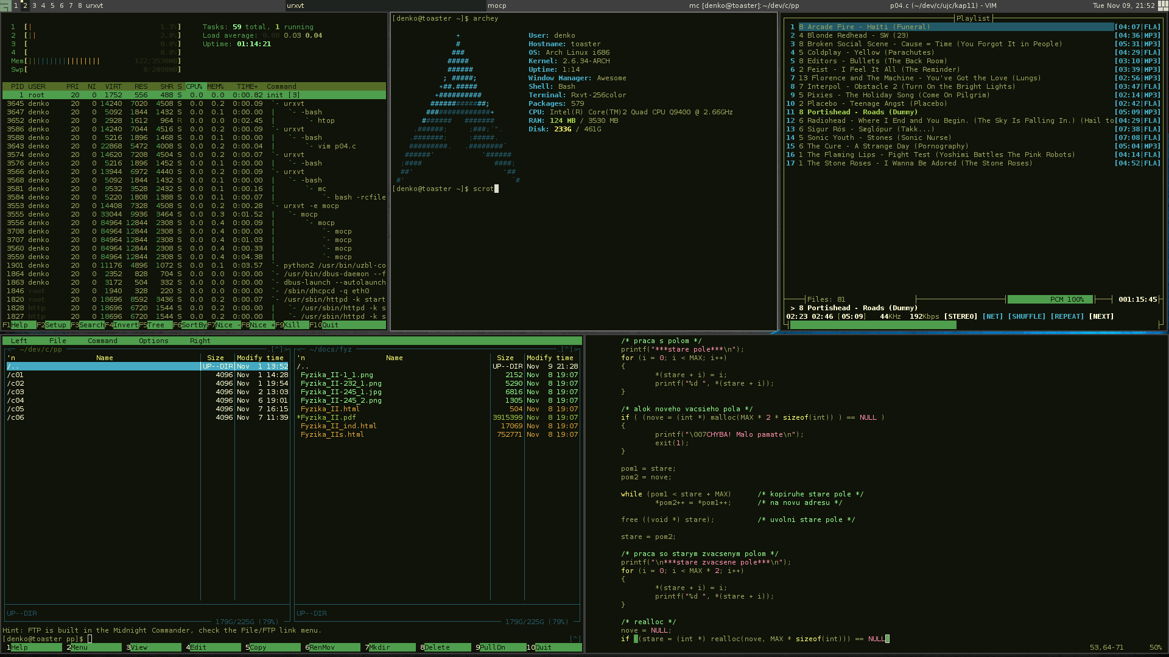Screen dimensions: 1169x657
Task: Click the date and time clock
Action: coord(1123,5)
